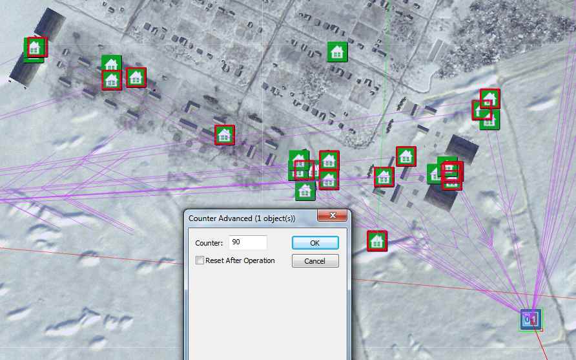The width and height of the screenshot is (576, 360).
Task: Select the red-outlined house rightmost in the left trio
Action: coord(136,77)
